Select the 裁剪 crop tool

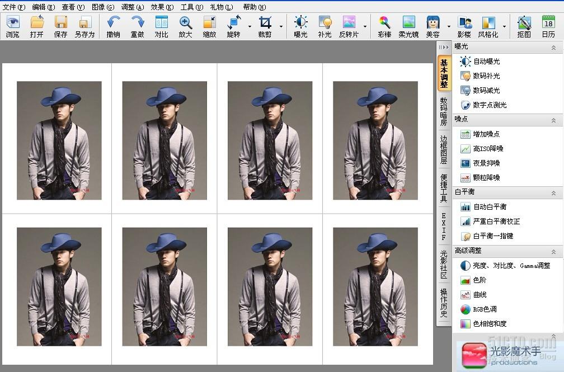point(265,27)
